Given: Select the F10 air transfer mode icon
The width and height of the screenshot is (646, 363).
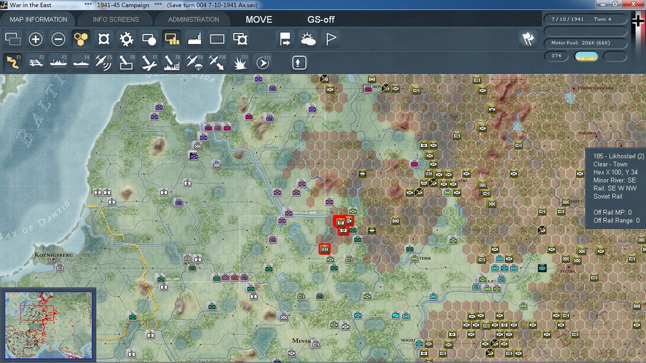Looking at the screenshot, I should [217, 62].
